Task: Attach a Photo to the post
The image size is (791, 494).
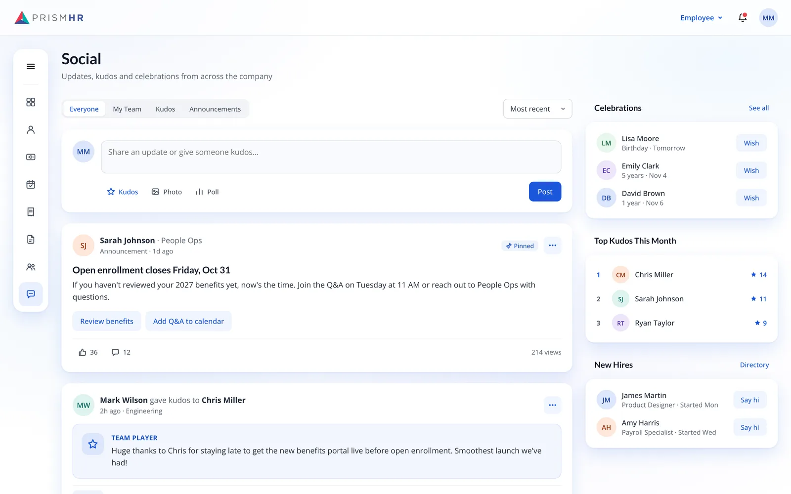Action: point(167,192)
